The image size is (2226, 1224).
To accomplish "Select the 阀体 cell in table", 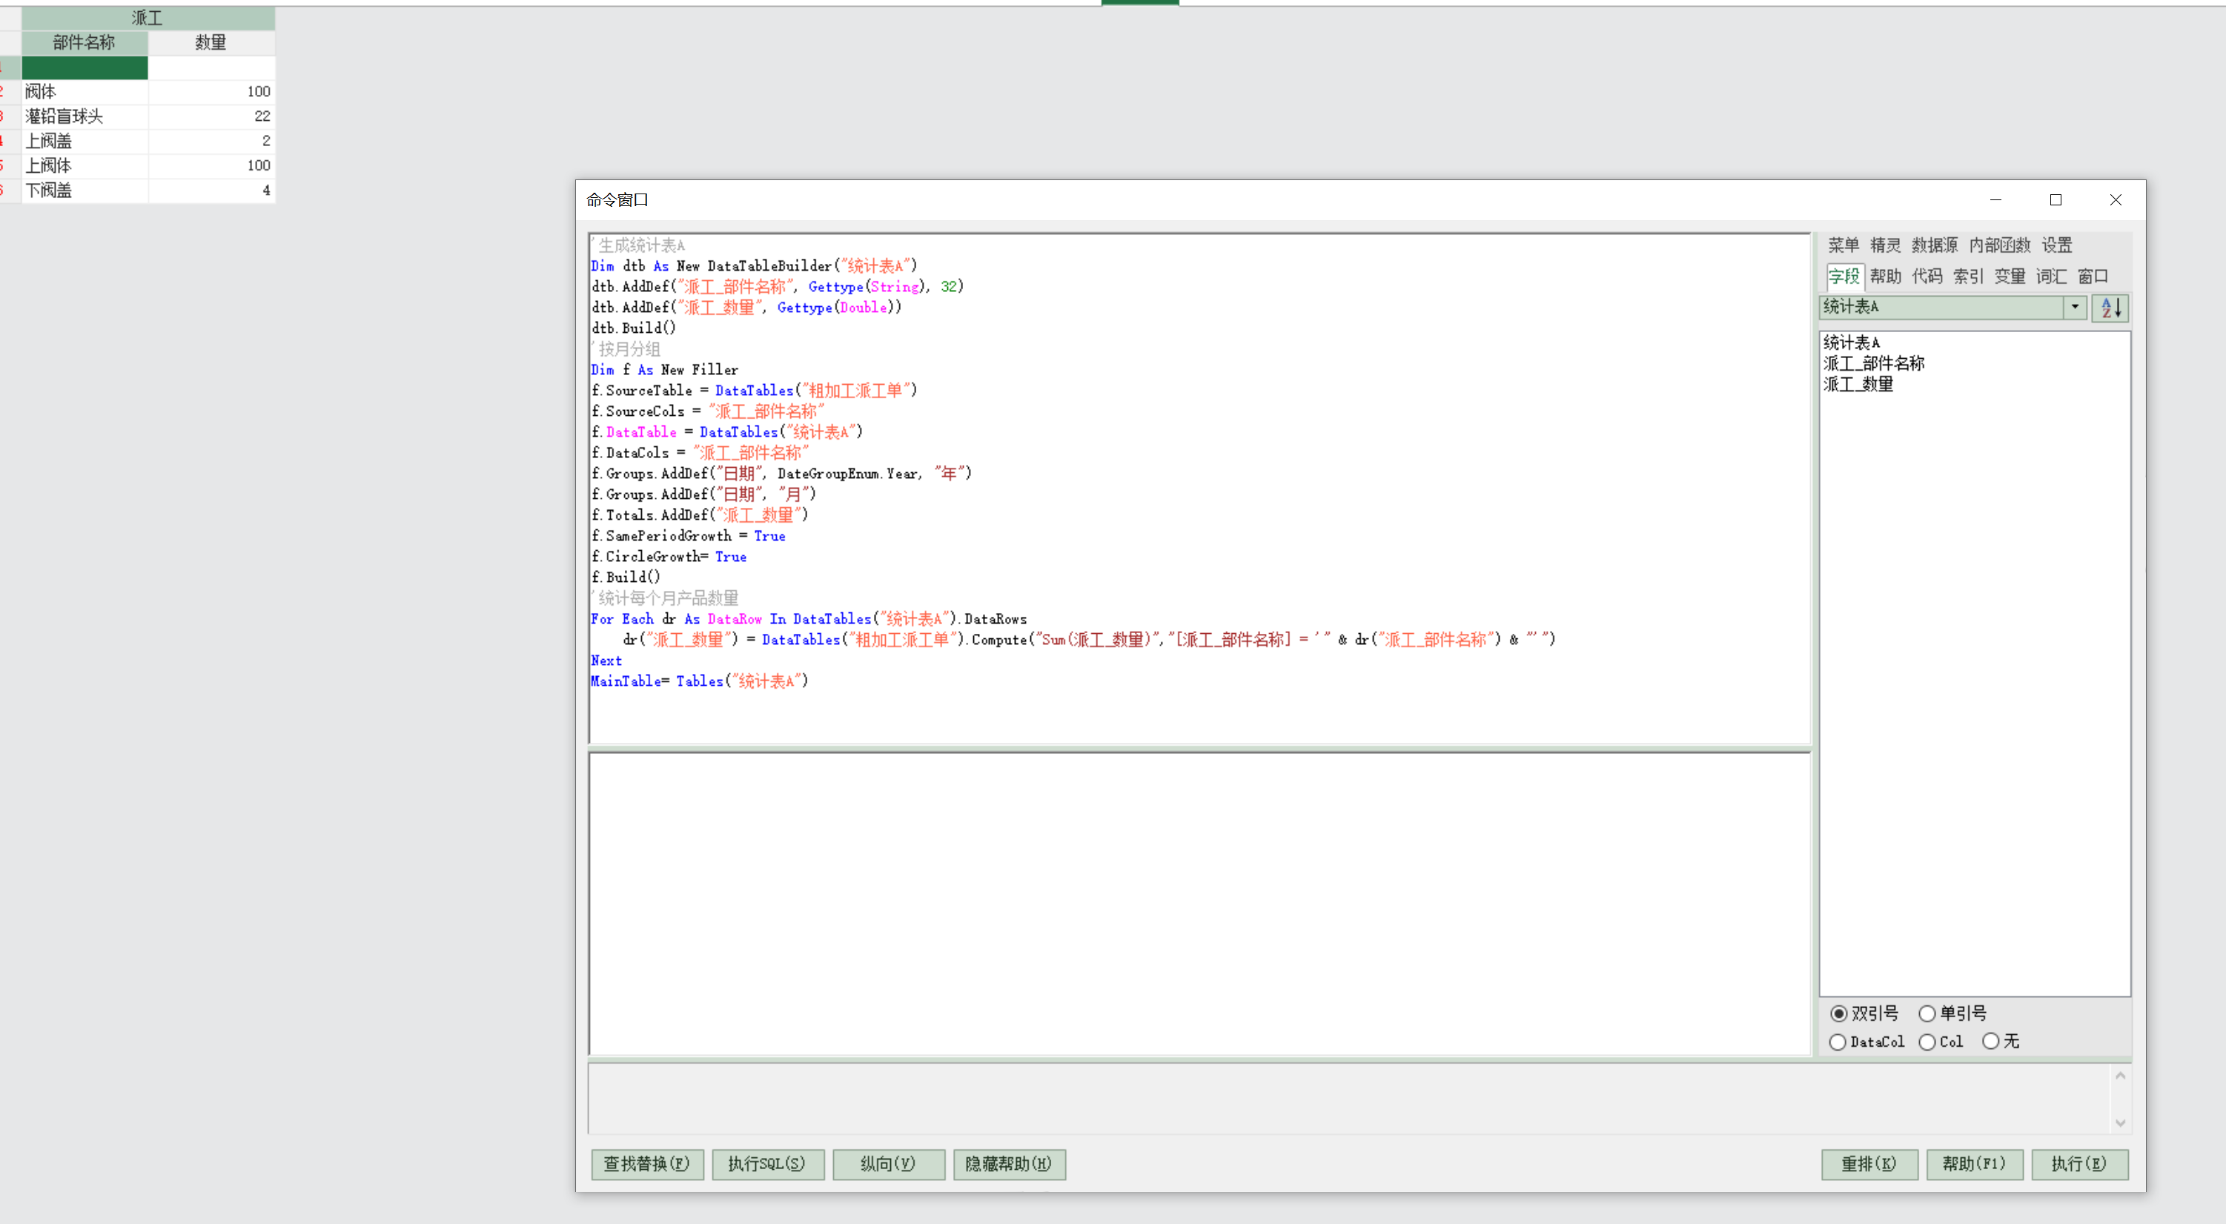I will pyautogui.click(x=84, y=92).
